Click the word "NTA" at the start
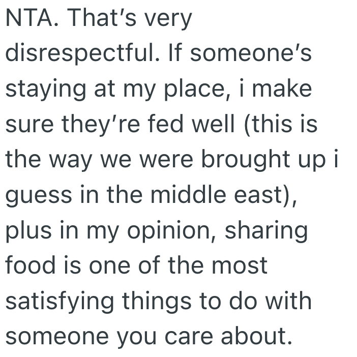357x357 pixels. tap(29, 20)
